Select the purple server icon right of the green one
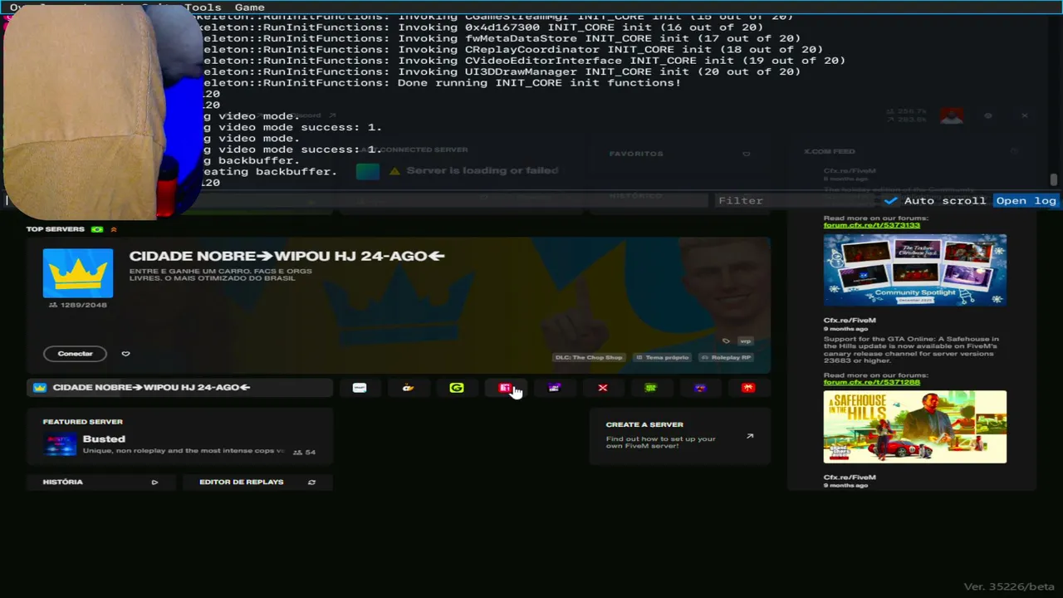The height and width of the screenshot is (598, 1063). (700, 388)
